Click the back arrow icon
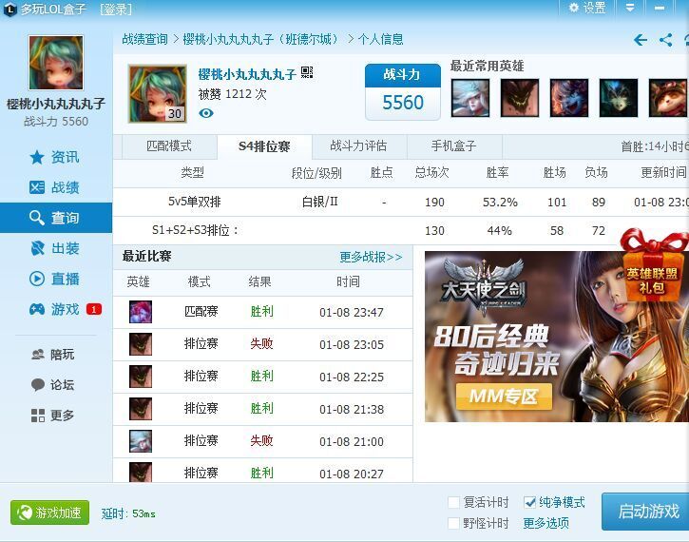689x542 pixels. pyautogui.click(x=641, y=40)
